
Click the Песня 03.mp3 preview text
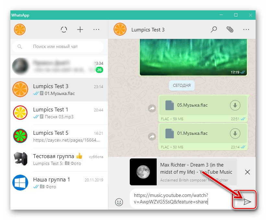(59, 117)
